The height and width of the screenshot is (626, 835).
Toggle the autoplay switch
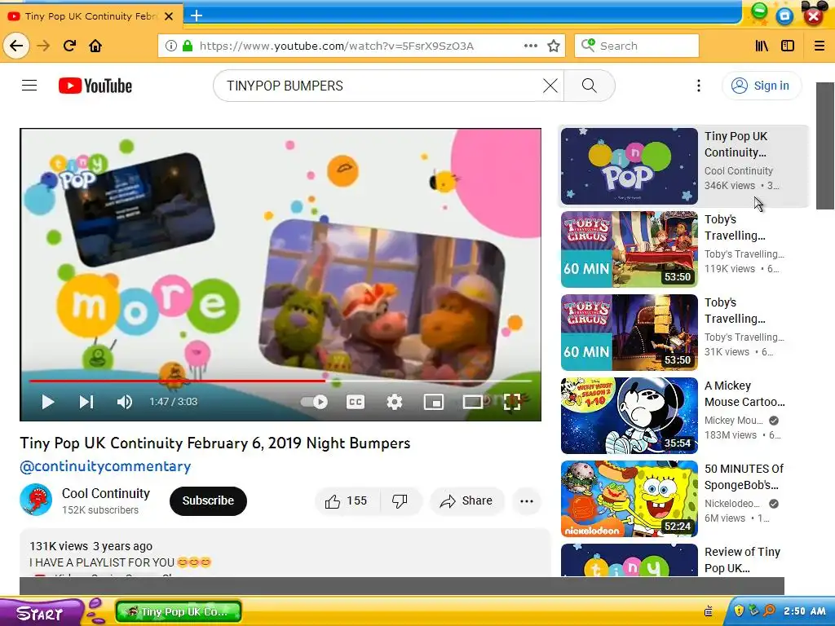click(314, 402)
